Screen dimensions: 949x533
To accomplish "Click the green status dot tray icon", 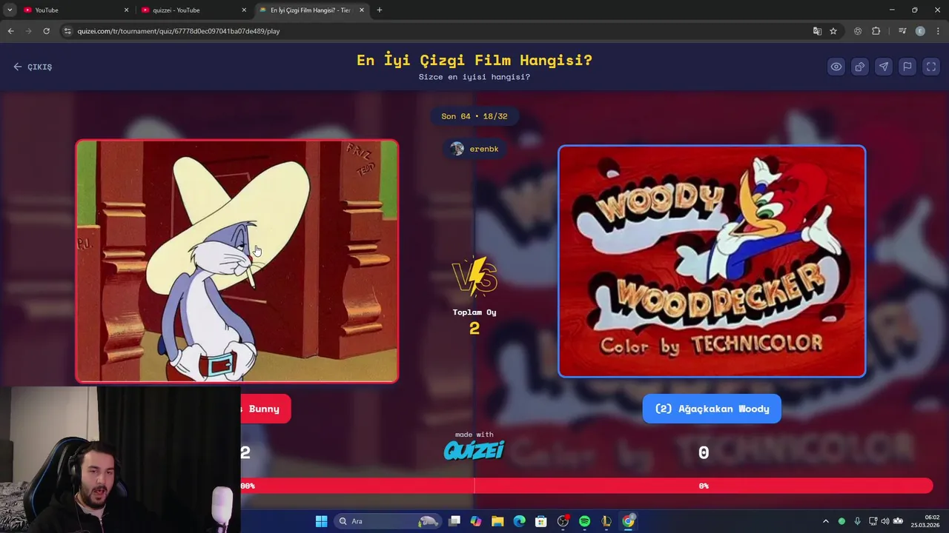I will (x=841, y=521).
